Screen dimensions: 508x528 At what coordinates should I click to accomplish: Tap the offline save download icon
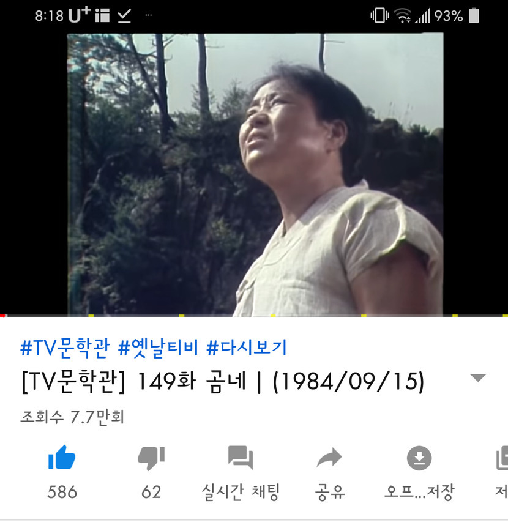tap(419, 458)
